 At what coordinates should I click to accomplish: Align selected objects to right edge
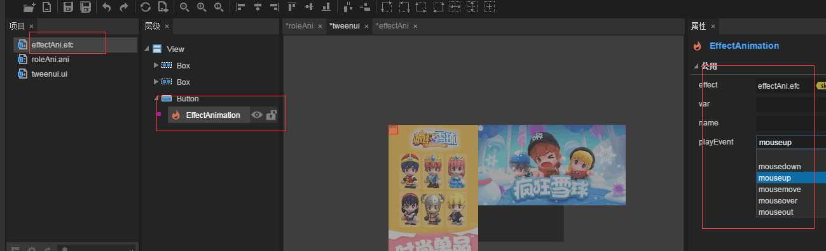click(275, 8)
